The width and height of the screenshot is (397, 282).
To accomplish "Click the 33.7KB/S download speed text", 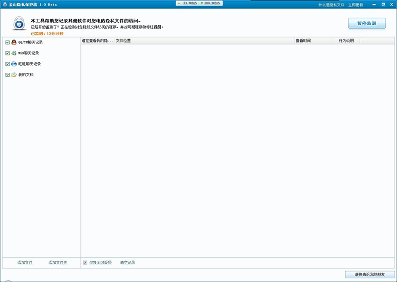I will point(190,3).
